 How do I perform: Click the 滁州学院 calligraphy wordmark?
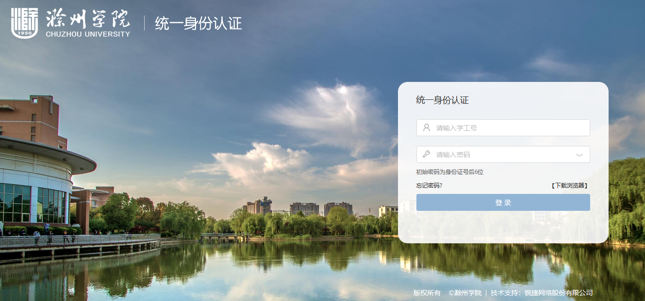pos(88,18)
